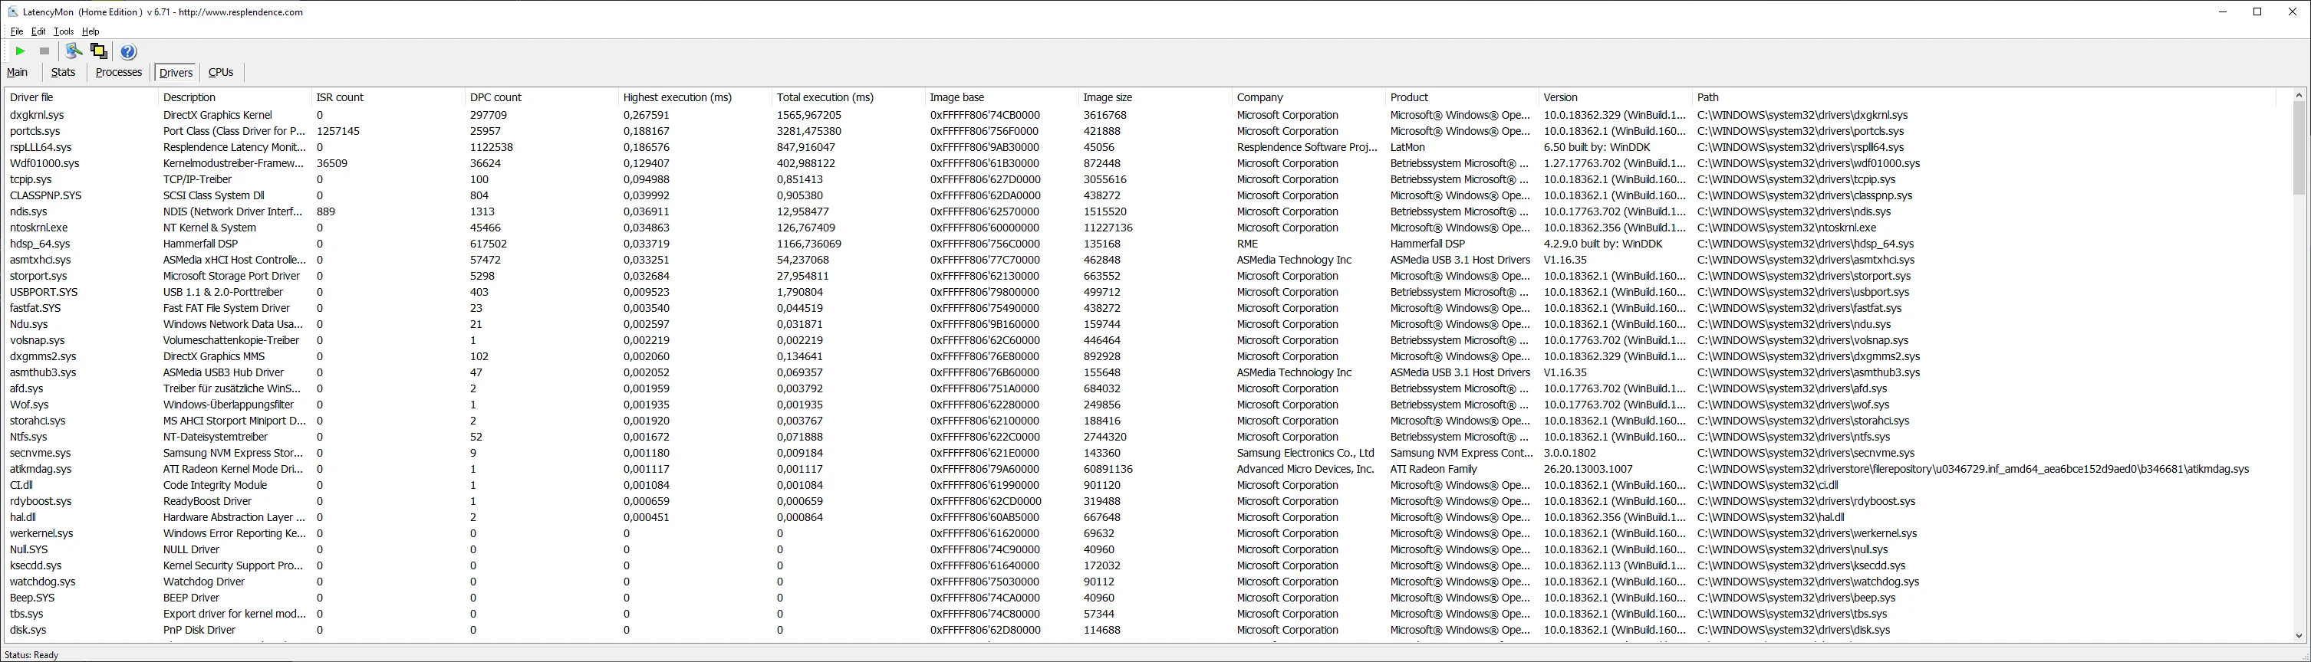The width and height of the screenshot is (2311, 662).
Task: Sort by the Driver file column header
Action: click(x=81, y=97)
